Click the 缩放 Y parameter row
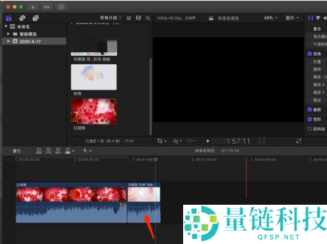This screenshot has width=327, height=244. click(317, 92)
